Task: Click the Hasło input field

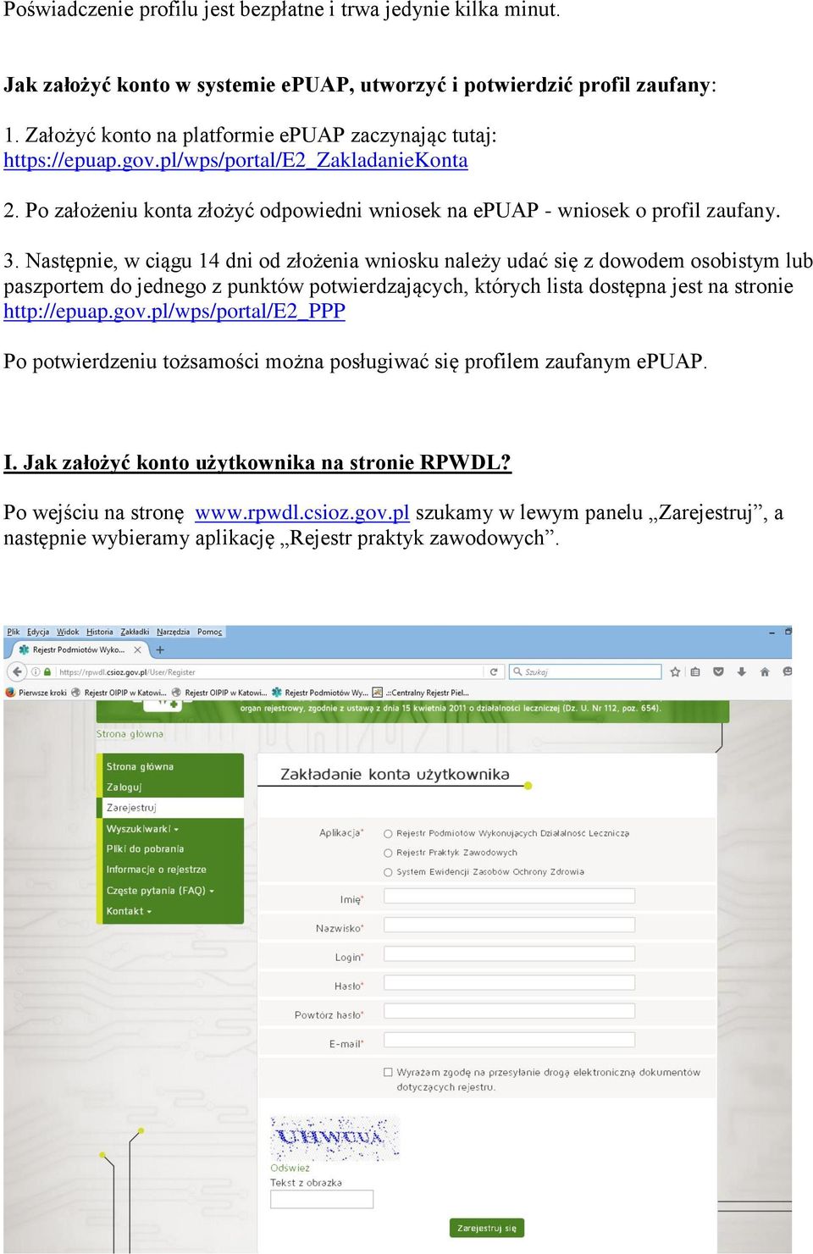Action: coord(509,982)
